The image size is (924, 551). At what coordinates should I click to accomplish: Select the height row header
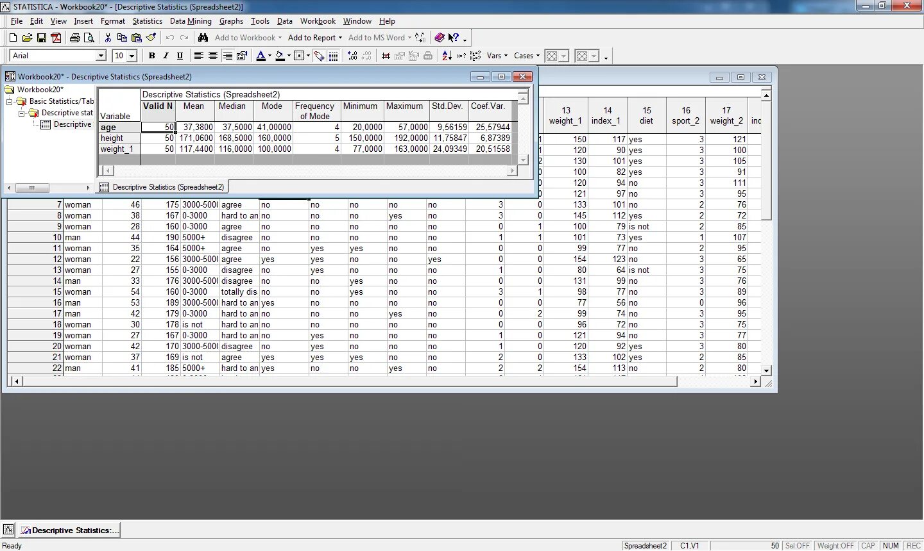tap(119, 138)
